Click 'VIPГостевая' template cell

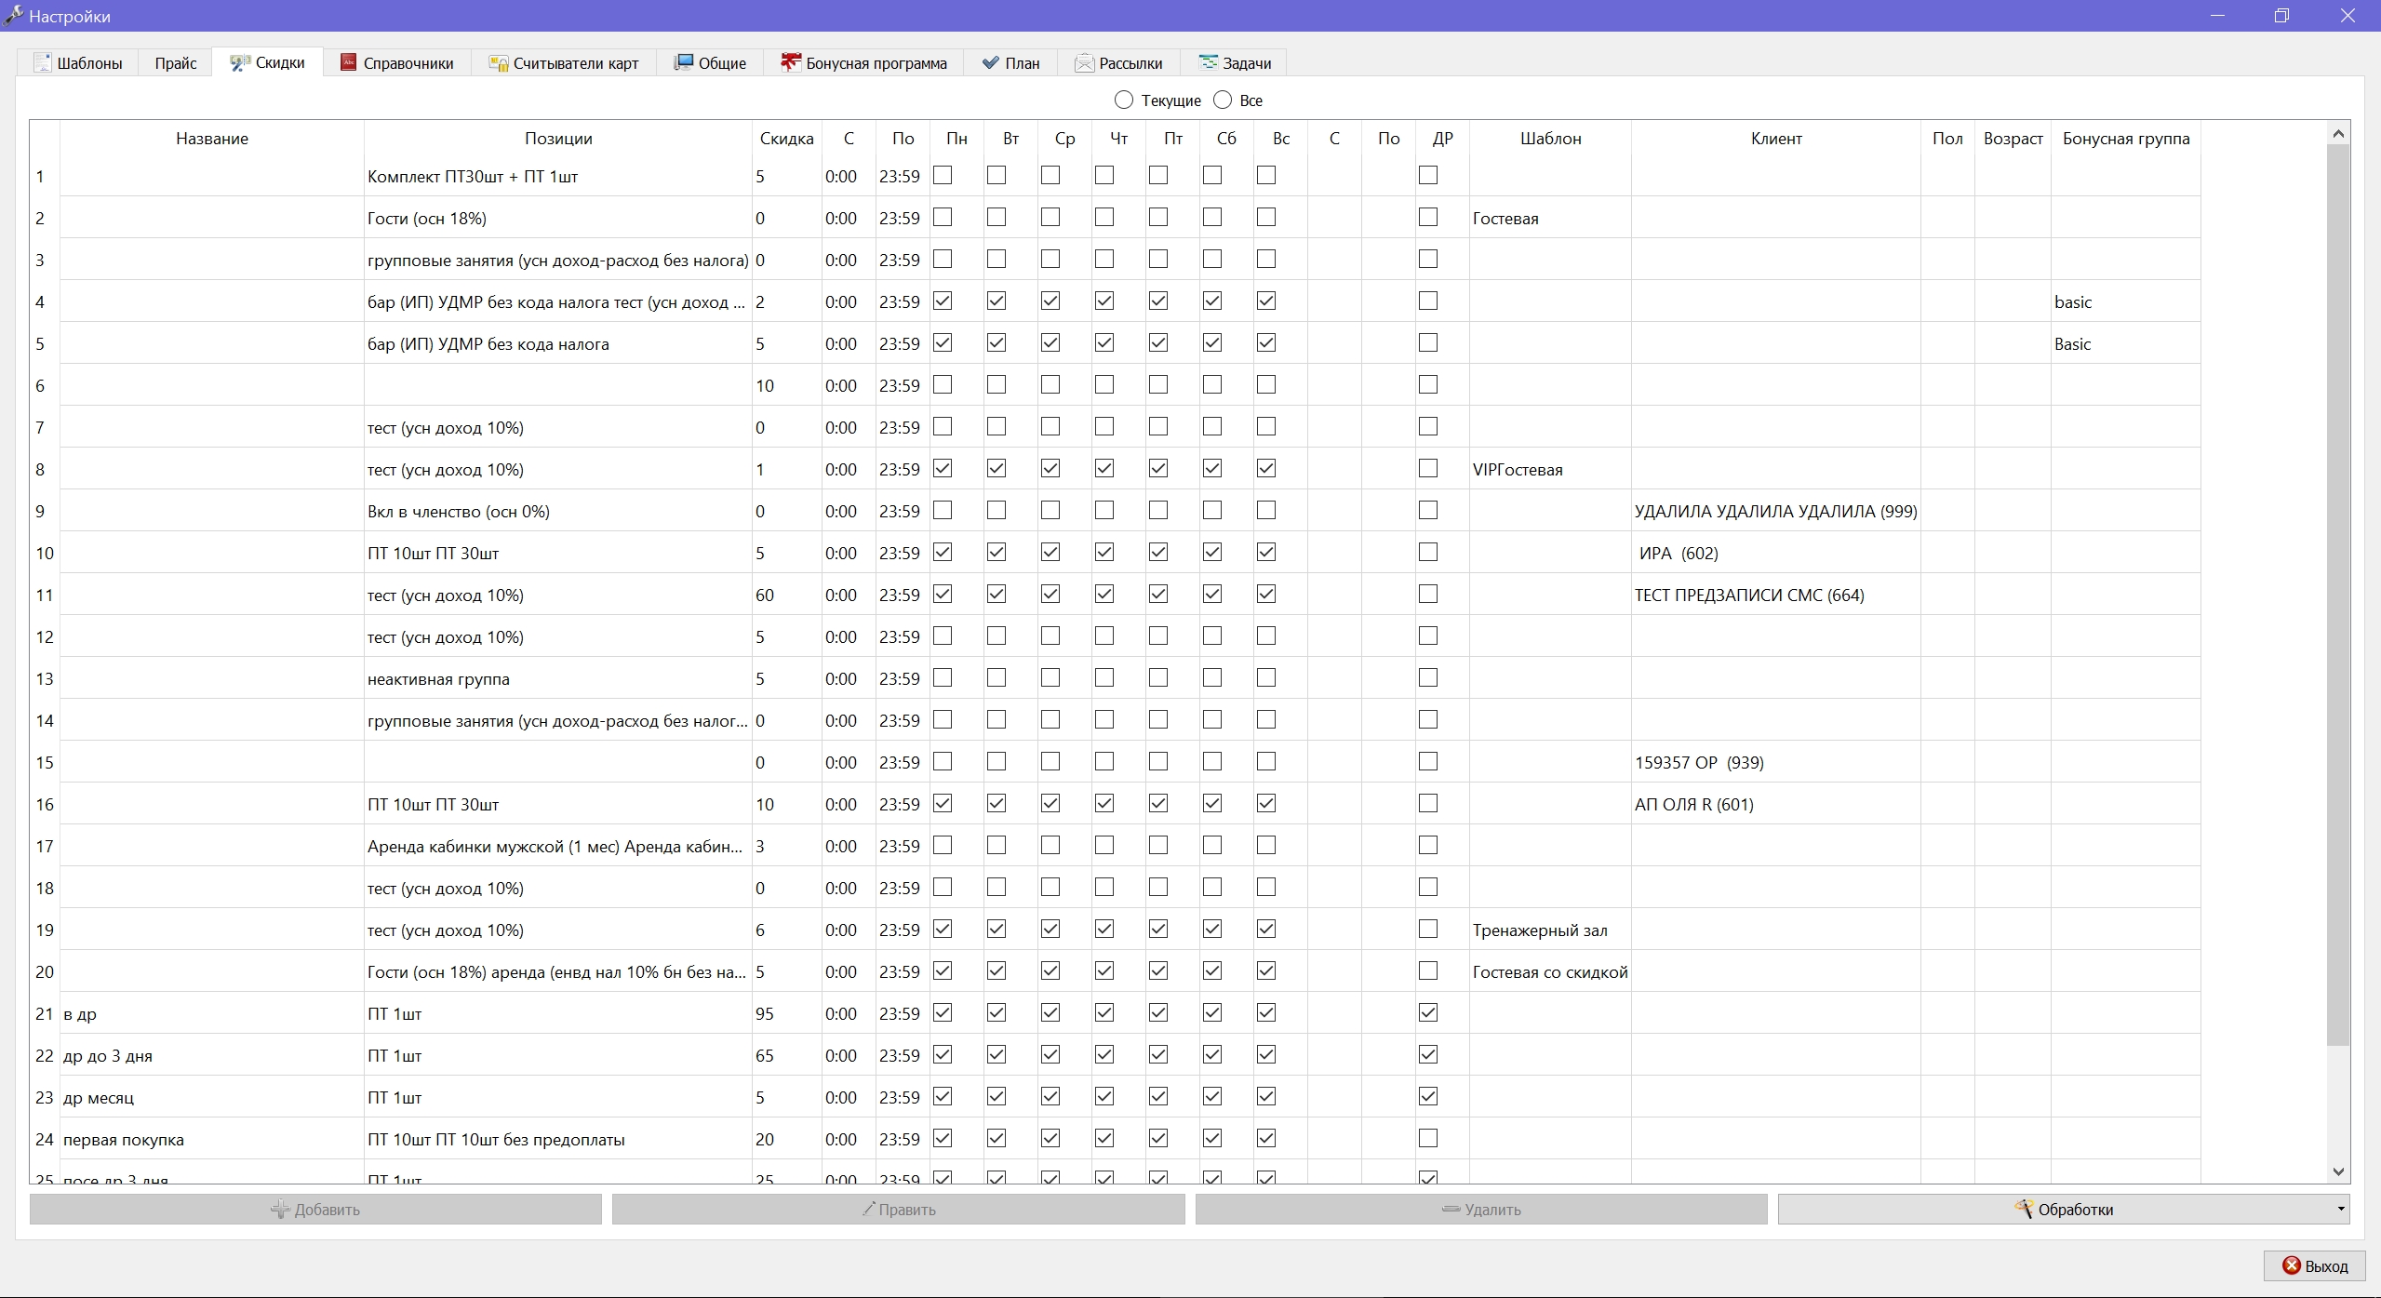click(1550, 469)
